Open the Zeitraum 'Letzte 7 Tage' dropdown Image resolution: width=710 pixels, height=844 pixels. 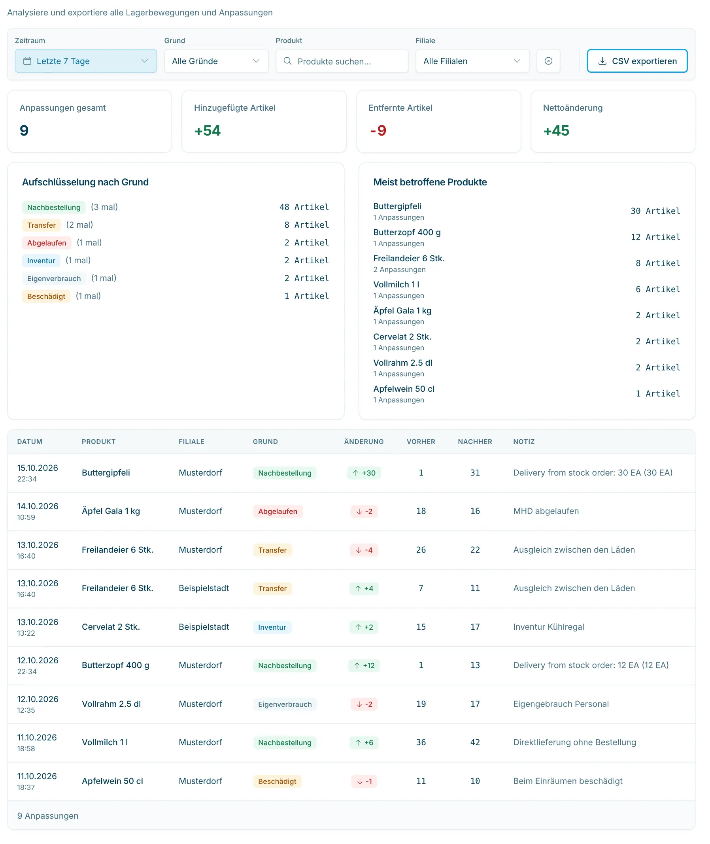[x=87, y=61]
